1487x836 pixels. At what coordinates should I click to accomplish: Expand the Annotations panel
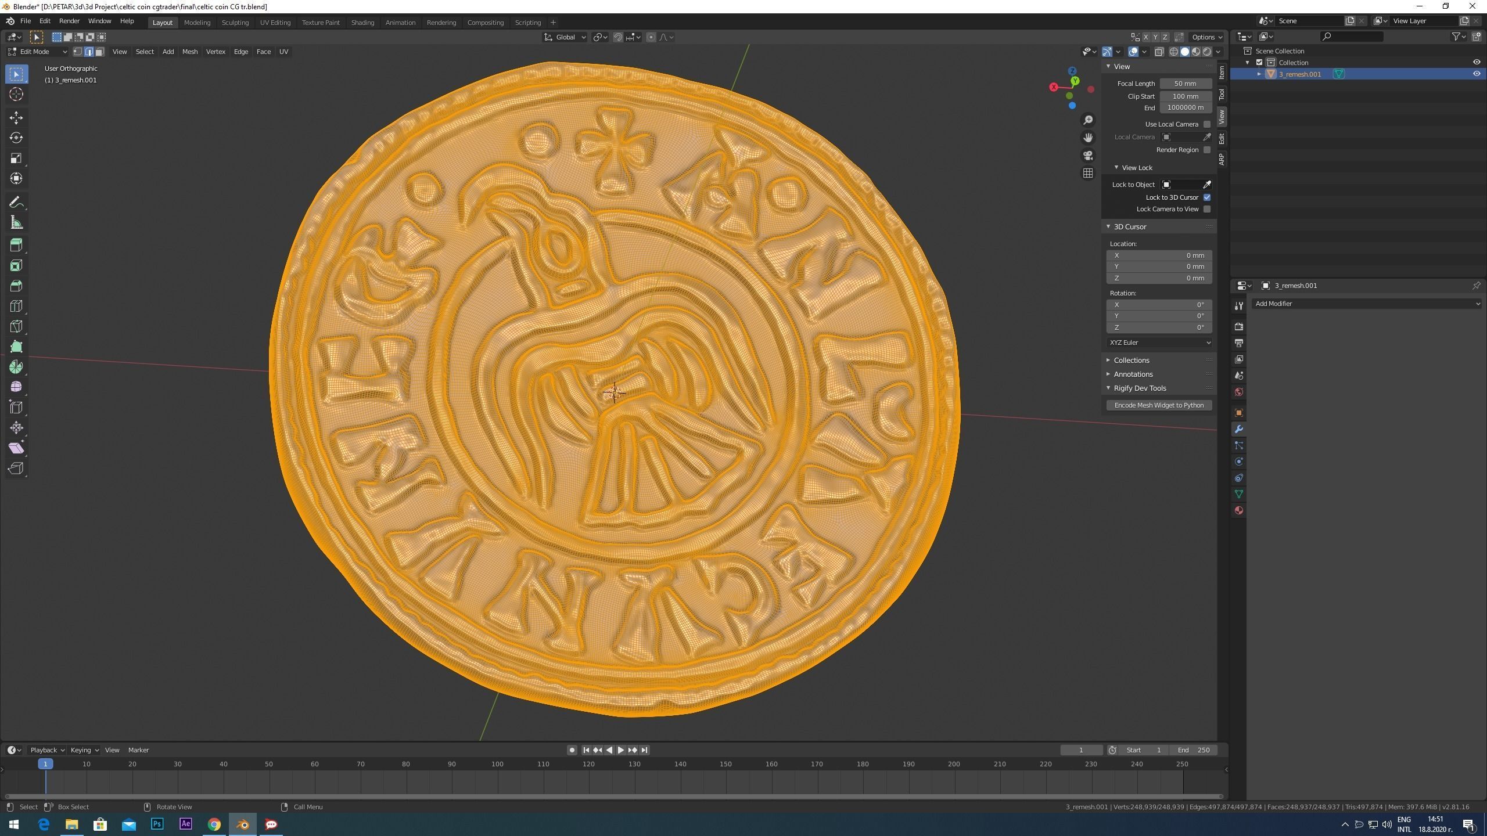(1133, 374)
